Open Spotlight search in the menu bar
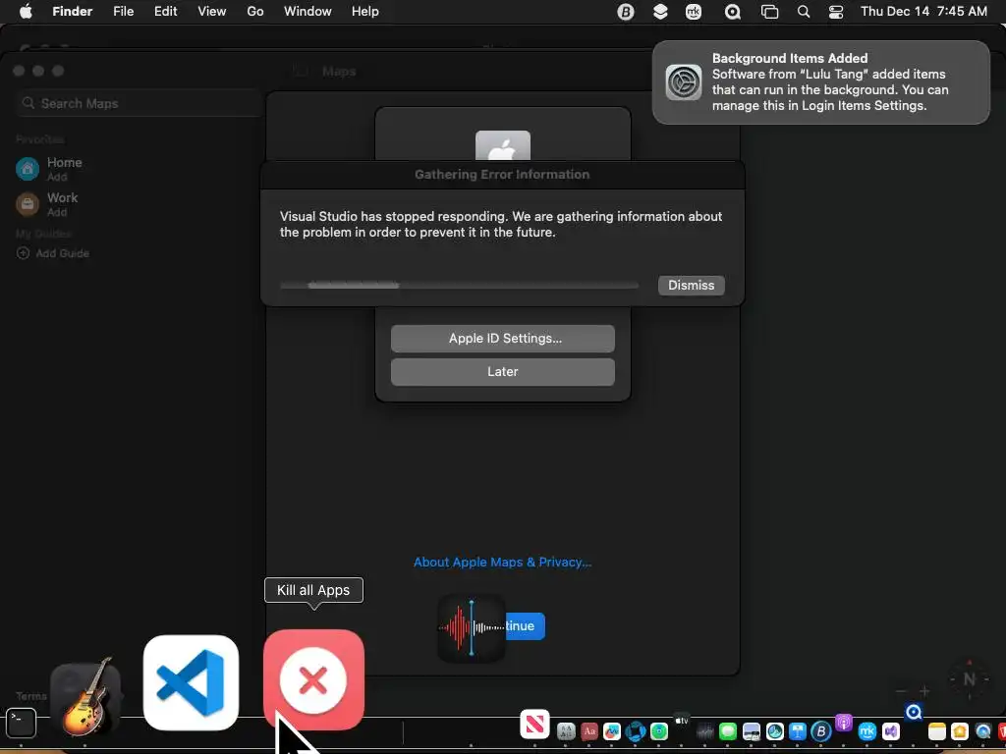 804,12
